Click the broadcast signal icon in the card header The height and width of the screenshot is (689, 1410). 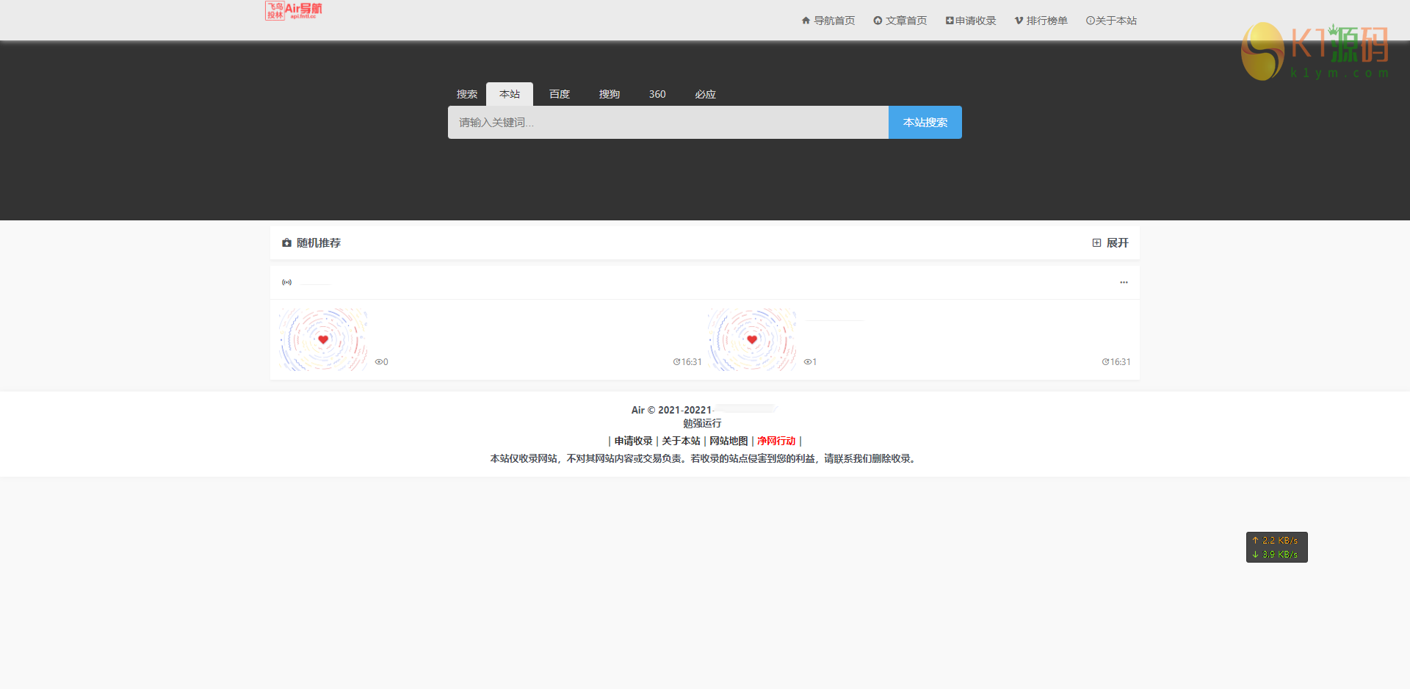pyautogui.click(x=286, y=282)
